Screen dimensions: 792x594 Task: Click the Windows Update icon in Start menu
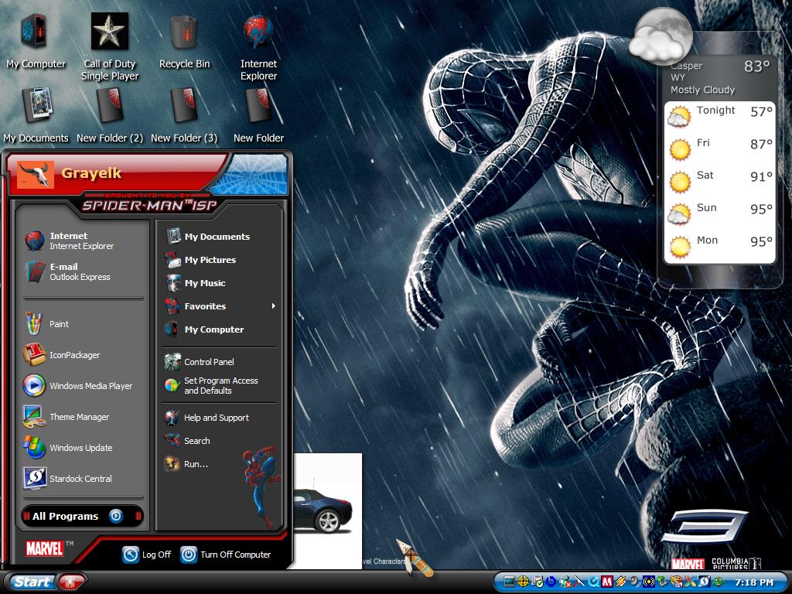[34, 448]
